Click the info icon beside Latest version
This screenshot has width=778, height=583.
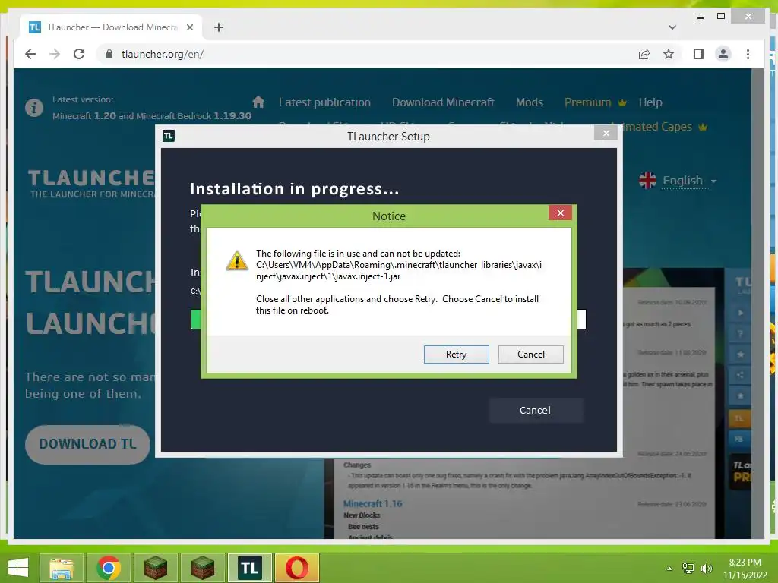click(33, 108)
